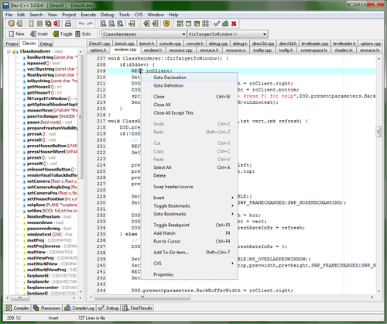Open the shaders.fx editor tab
Screen dimensions: 387x324
344,50
